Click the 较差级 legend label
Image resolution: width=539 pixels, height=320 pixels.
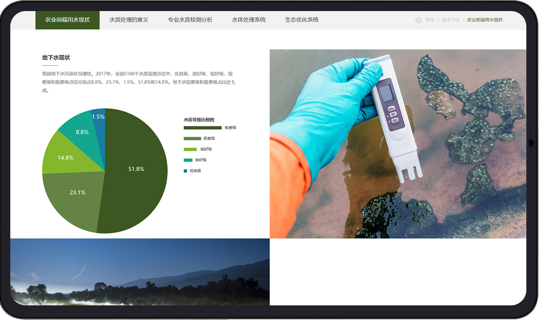(230, 128)
